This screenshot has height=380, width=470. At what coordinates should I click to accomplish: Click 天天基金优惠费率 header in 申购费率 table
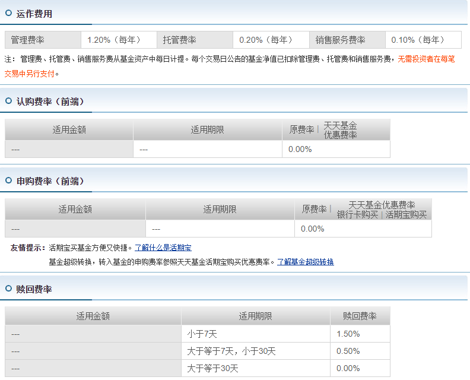coord(382,205)
